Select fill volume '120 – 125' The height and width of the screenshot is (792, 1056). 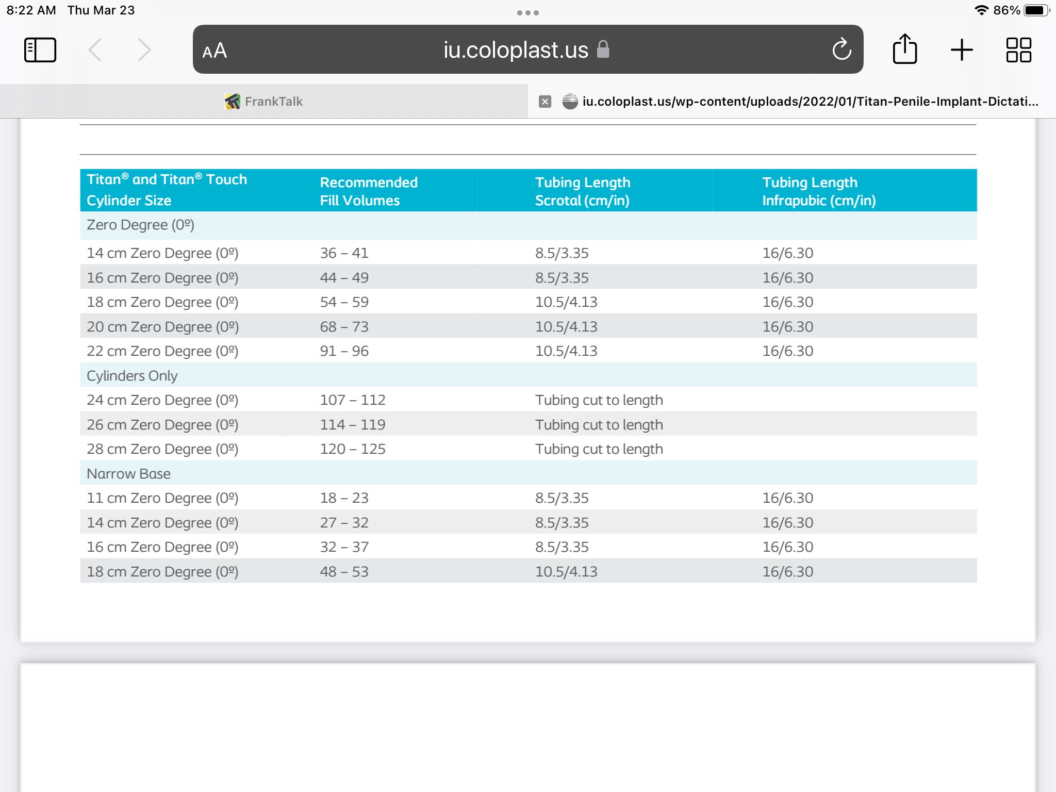click(x=353, y=449)
